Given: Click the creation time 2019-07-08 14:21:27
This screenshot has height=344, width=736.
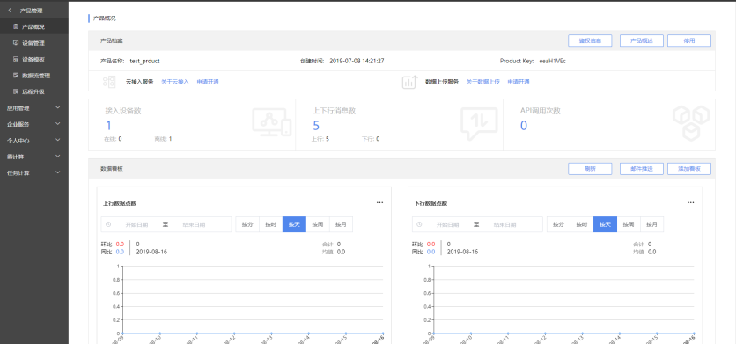Looking at the screenshot, I should click(x=357, y=61).
